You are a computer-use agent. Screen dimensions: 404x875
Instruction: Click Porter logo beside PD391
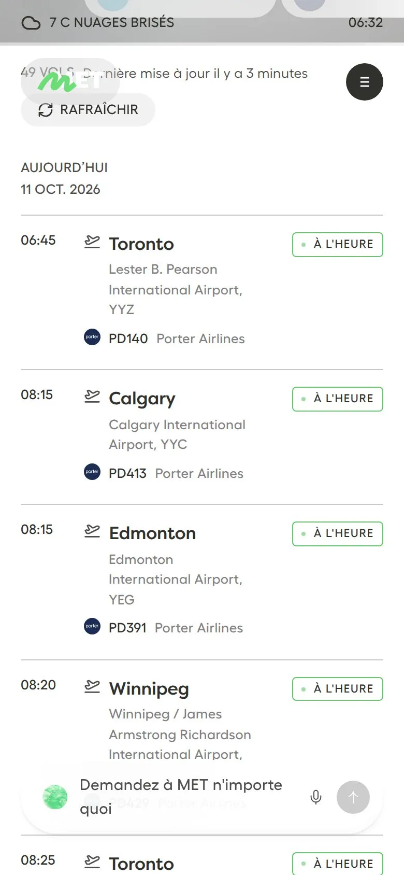coord(92,626)
